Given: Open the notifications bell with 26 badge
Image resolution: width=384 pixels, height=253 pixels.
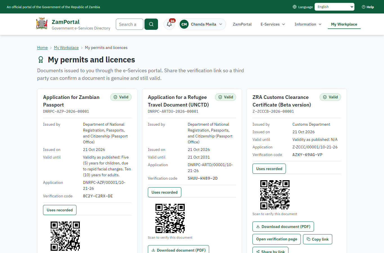Looking at the screenshot, I should (x=169, y=24).
